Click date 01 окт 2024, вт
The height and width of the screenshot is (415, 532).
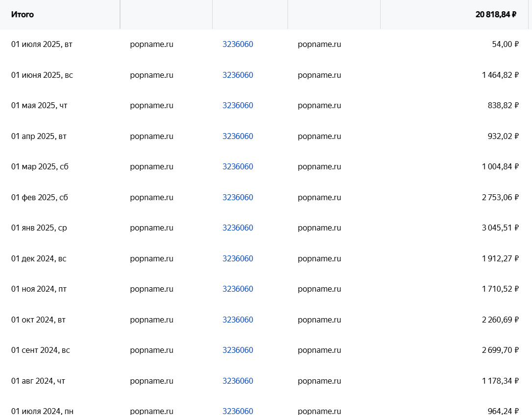click(x=38, y=320)
